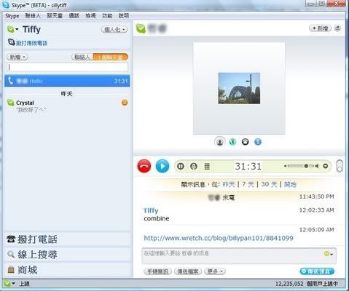The width and height of the screenshot is (349, 291).
Task: Click Tiffy's name in the chat log
Action: click(x=151, y=210)
